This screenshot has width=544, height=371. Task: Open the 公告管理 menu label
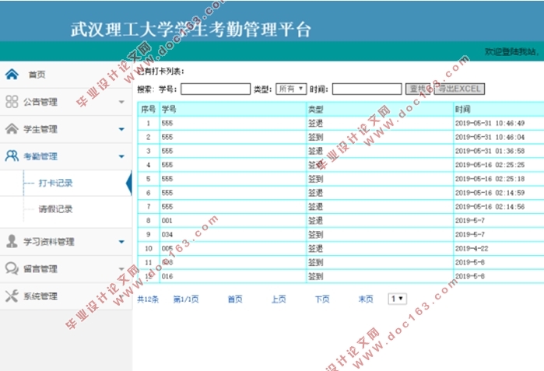tap(40, 102)
